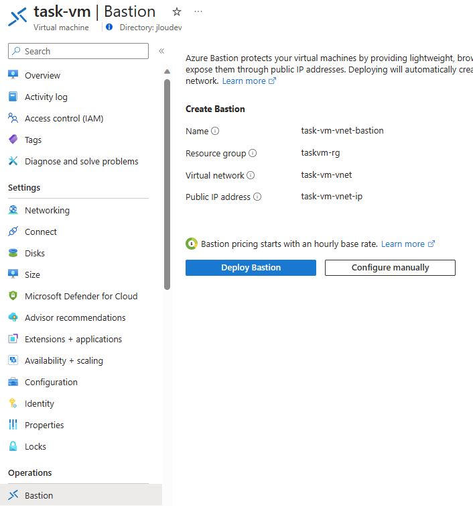Click the Size monitor icon

[13, 274]
